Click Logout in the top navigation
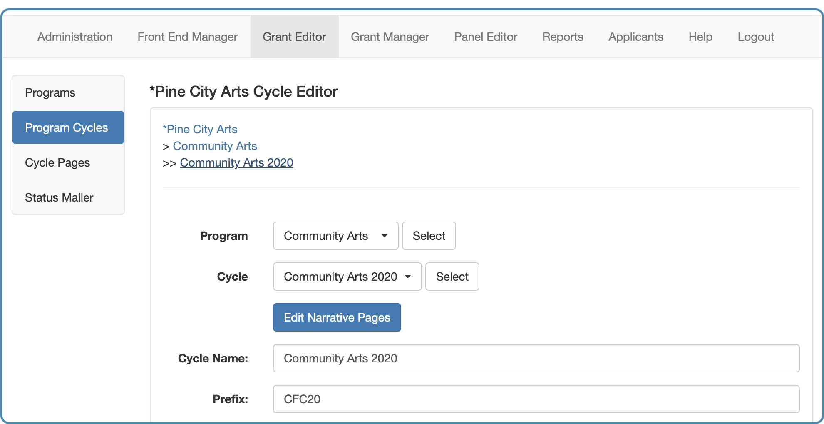824x424 pixels. [756, 37]
